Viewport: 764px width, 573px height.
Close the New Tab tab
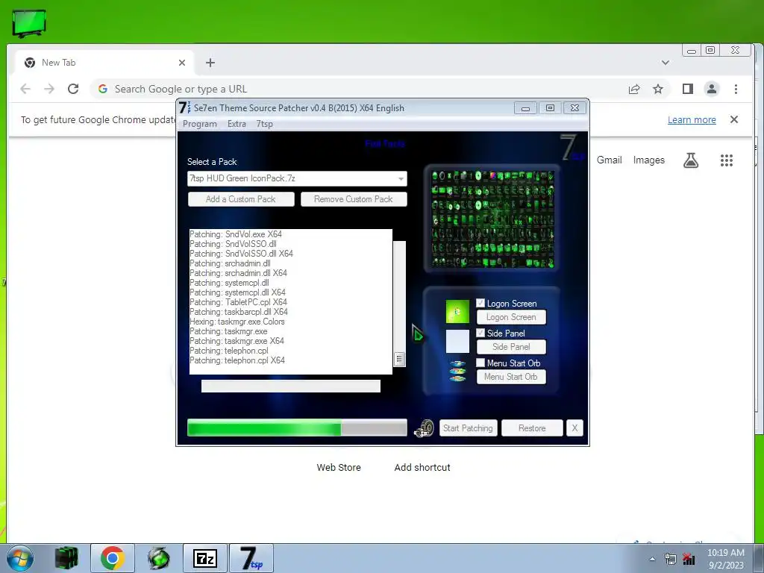[182, 63]
